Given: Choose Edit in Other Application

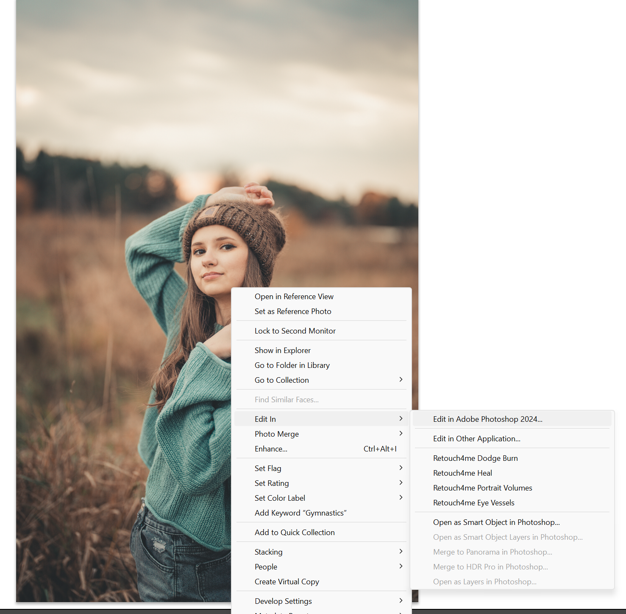Looking at the screenshot, I should click(x=476, y=438).
